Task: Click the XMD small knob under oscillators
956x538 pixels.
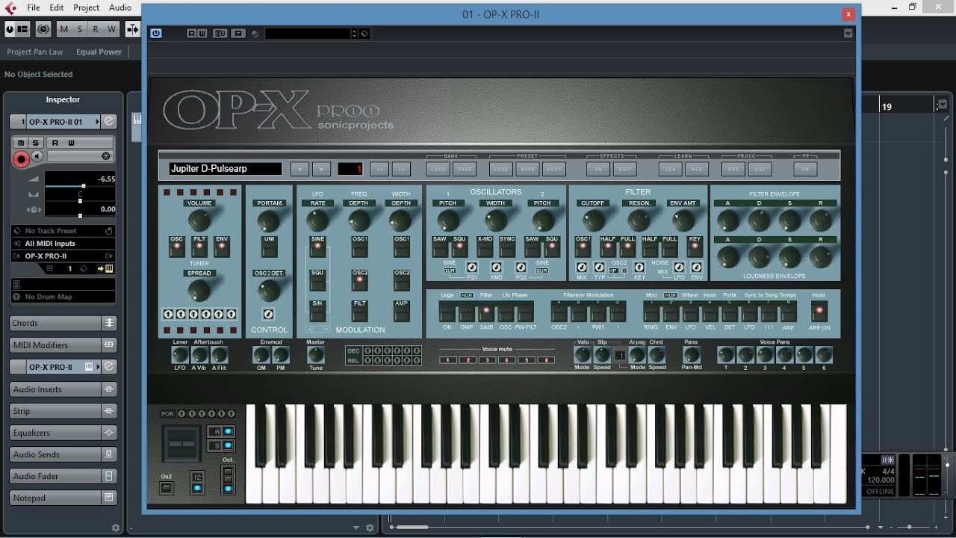Action: click(x=496, y=268)
